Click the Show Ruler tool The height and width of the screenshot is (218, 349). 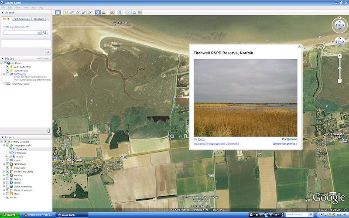120,13
